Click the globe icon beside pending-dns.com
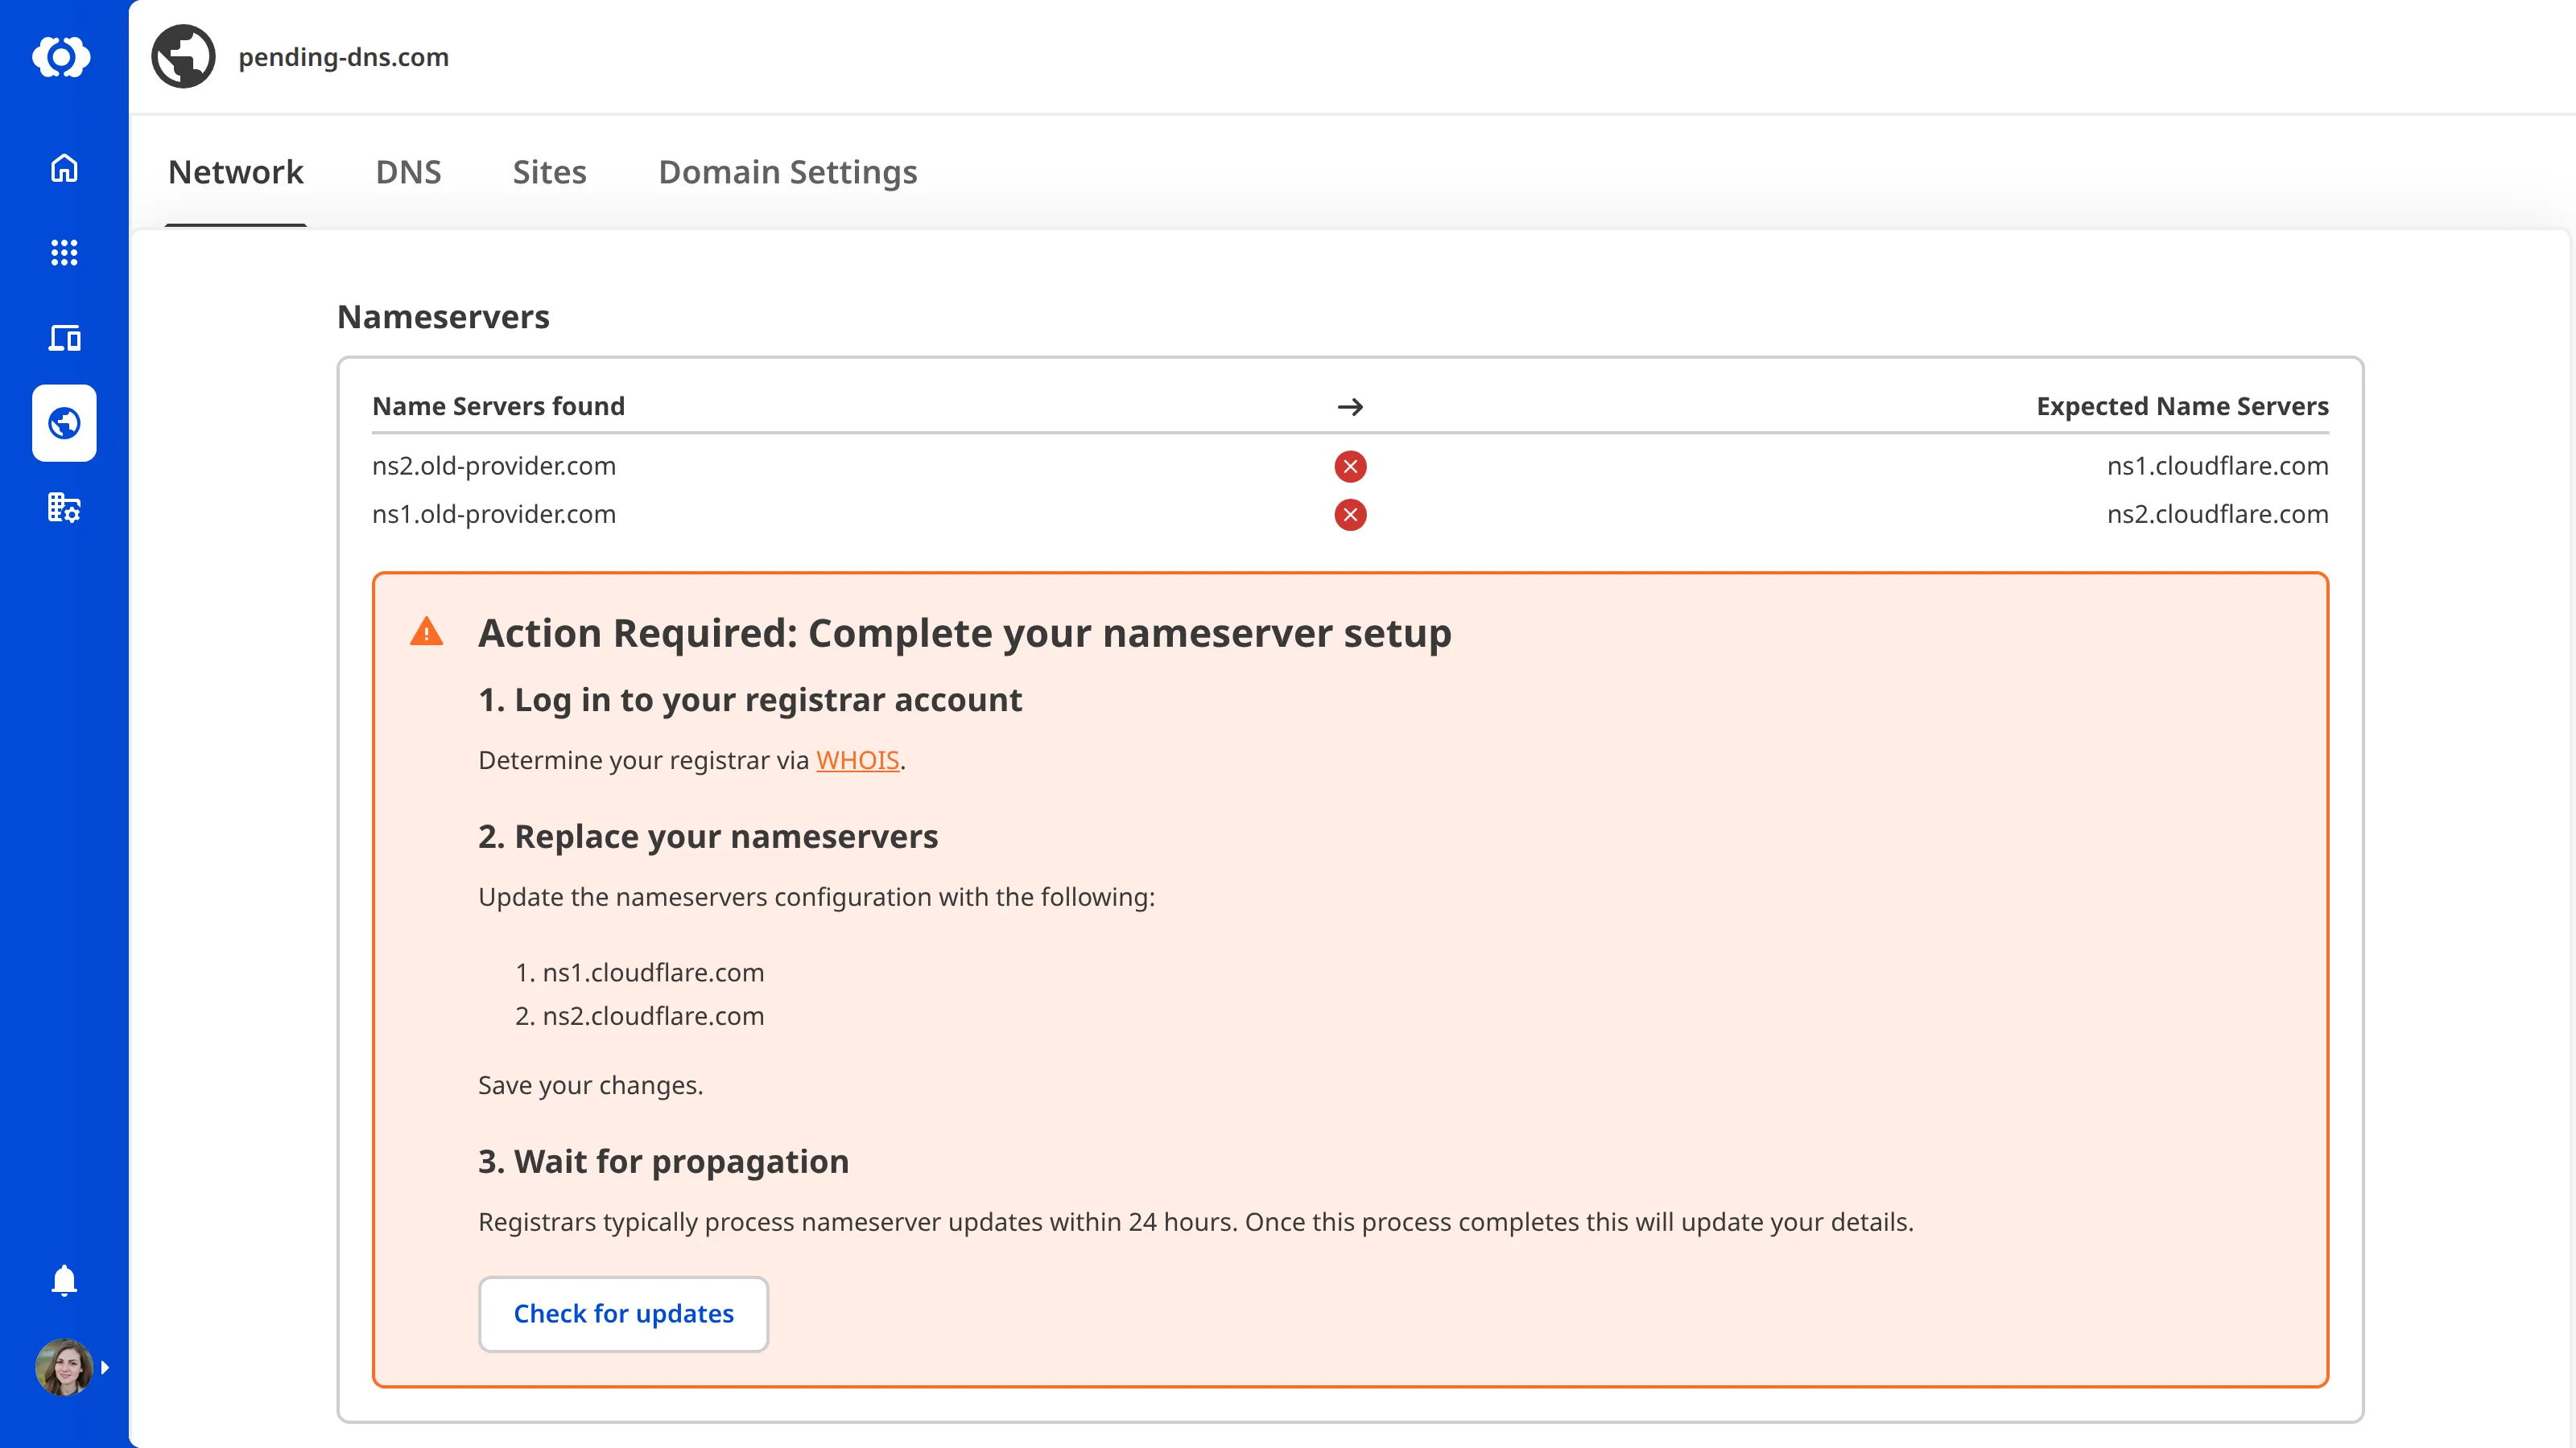 point(183,56)
